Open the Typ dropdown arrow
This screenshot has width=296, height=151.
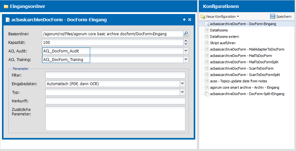[182, 92]
